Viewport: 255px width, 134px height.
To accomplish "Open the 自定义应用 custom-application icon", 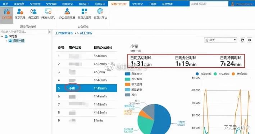I will [x=84, y=14].
